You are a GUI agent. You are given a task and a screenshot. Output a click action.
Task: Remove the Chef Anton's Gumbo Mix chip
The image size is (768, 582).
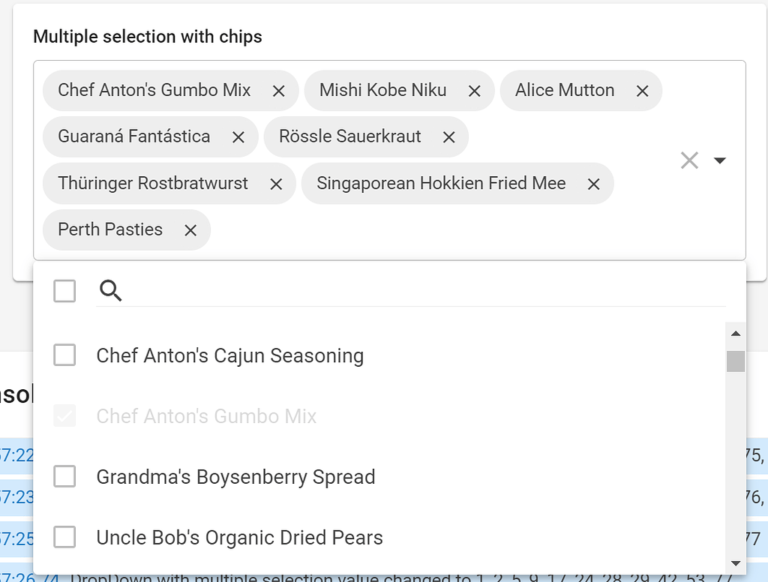[278, 91]
